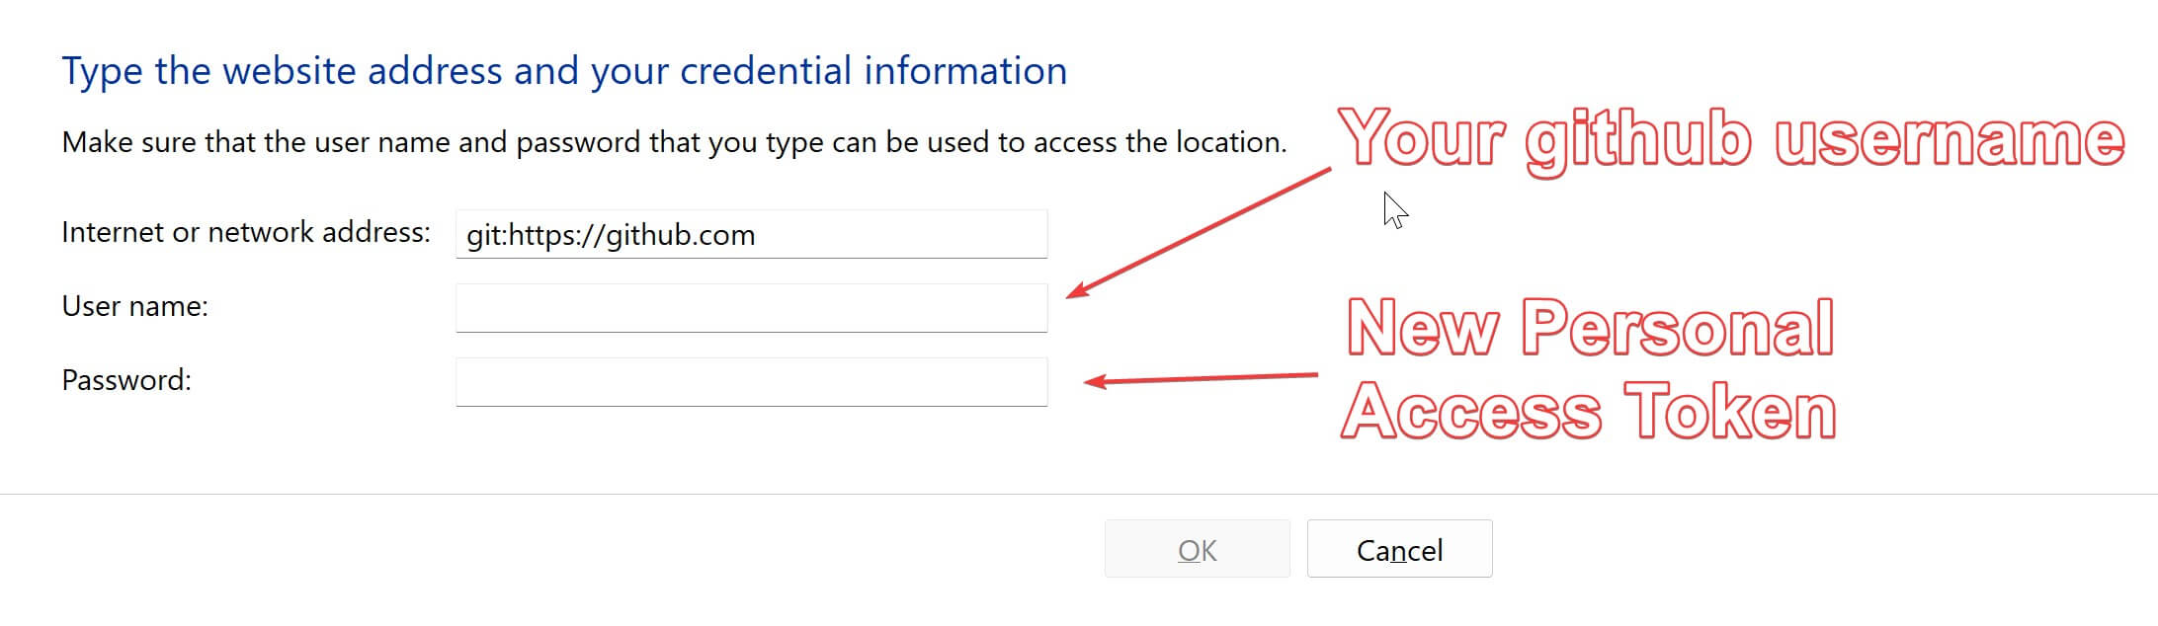2158x626 pixels.
Task: Click inside the User name input box
Action: click(751, 307)
